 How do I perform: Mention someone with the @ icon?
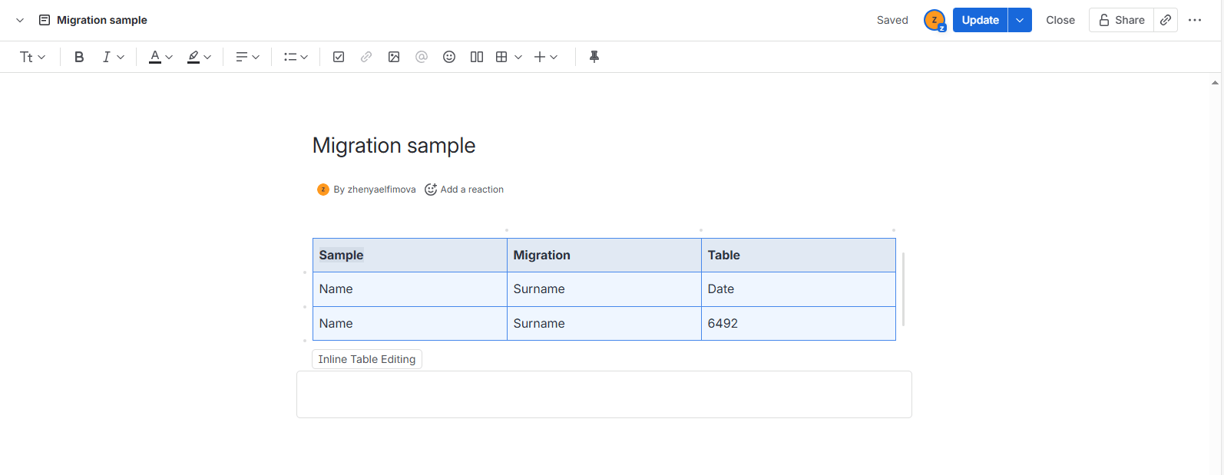click(x=421, y=56)
